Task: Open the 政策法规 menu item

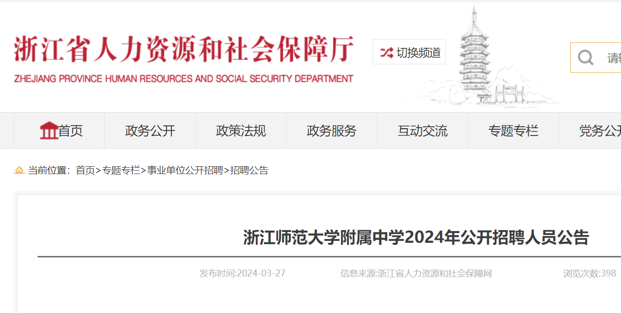Action: [x=241, y=131]
